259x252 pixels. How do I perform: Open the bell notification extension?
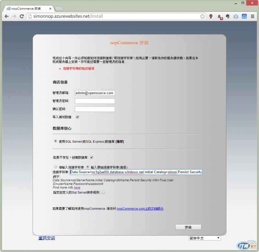click(x=220, y=17)
